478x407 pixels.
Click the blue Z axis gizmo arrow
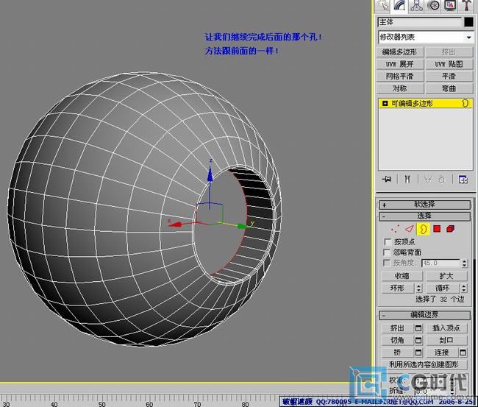(x=210, y=174)
